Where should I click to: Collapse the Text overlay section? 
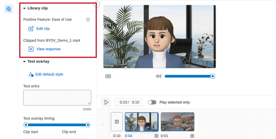[x=24, y=62]
